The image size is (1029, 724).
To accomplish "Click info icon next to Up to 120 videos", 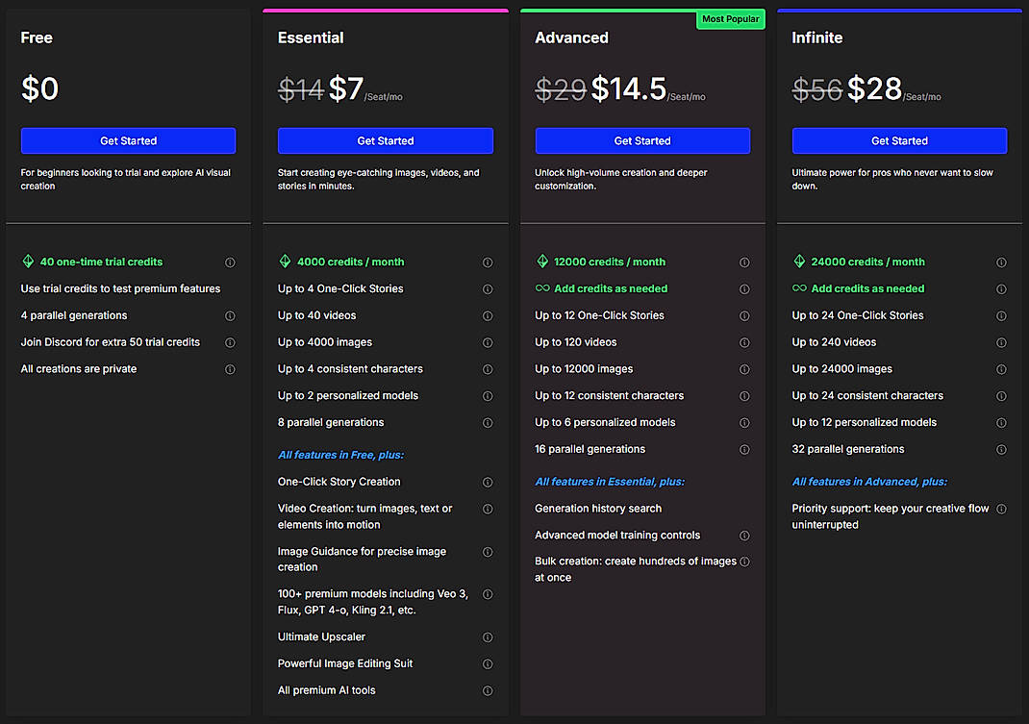I will [x=744, y=341].
